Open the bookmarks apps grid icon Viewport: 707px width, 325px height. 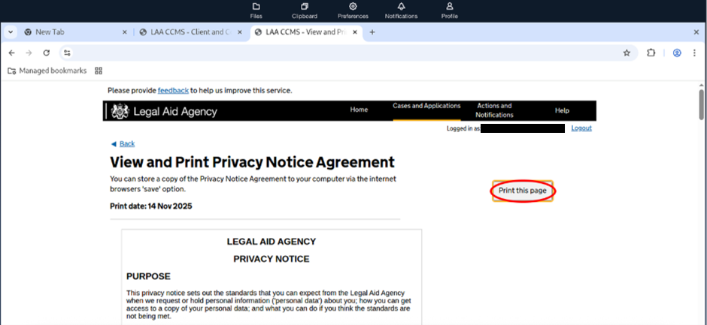pos(99,71)
